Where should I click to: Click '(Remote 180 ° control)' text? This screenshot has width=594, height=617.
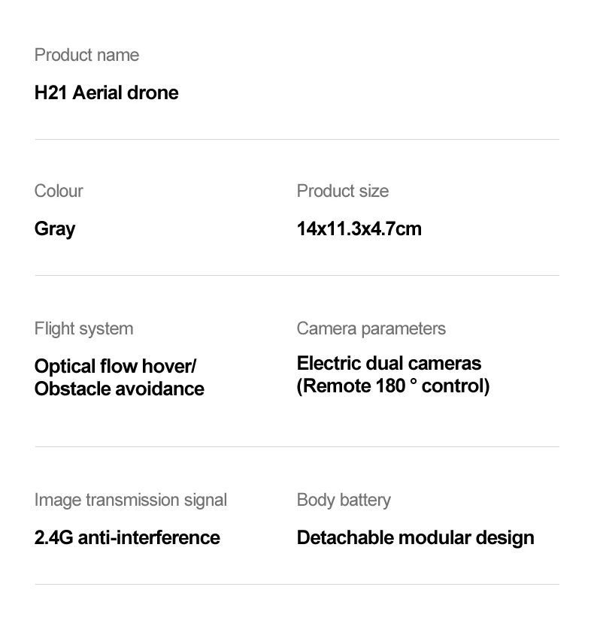coord(393,386)
